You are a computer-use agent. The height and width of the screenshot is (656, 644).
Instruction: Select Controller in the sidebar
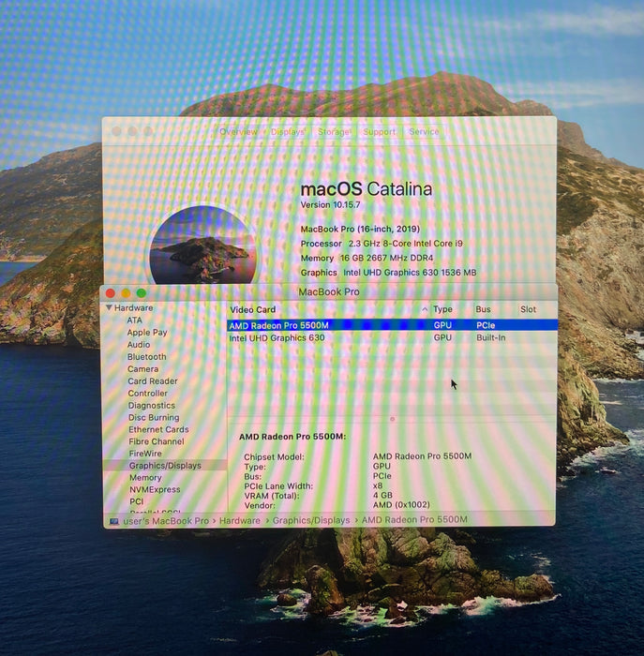coord(148,393)
